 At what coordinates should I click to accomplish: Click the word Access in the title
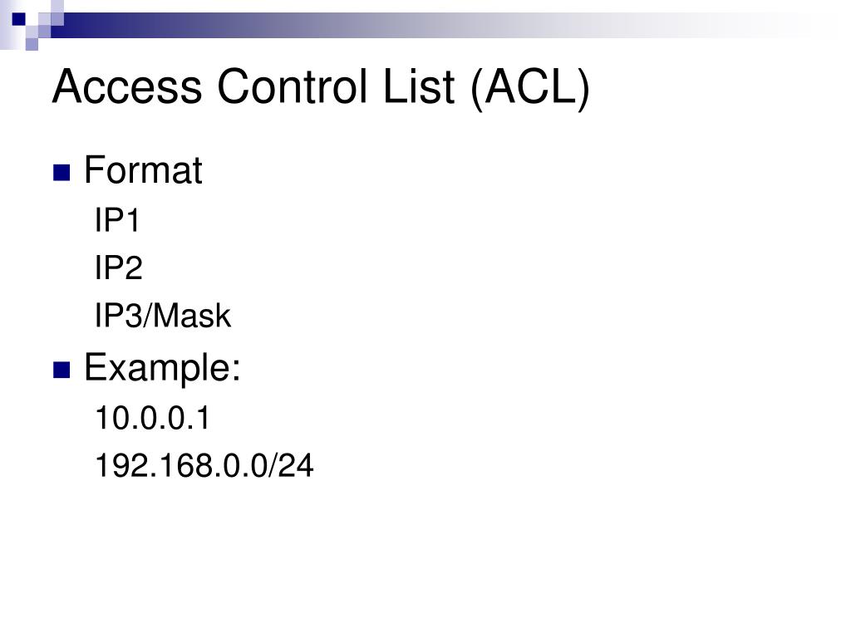point(127,86)
